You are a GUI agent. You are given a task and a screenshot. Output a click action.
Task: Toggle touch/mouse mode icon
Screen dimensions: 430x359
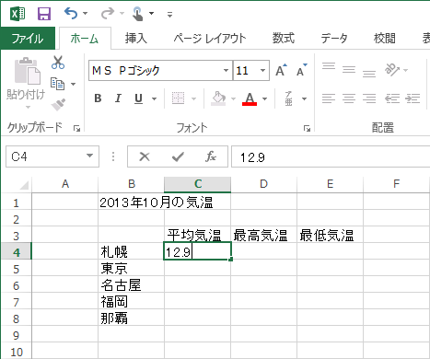click(137, 14)
